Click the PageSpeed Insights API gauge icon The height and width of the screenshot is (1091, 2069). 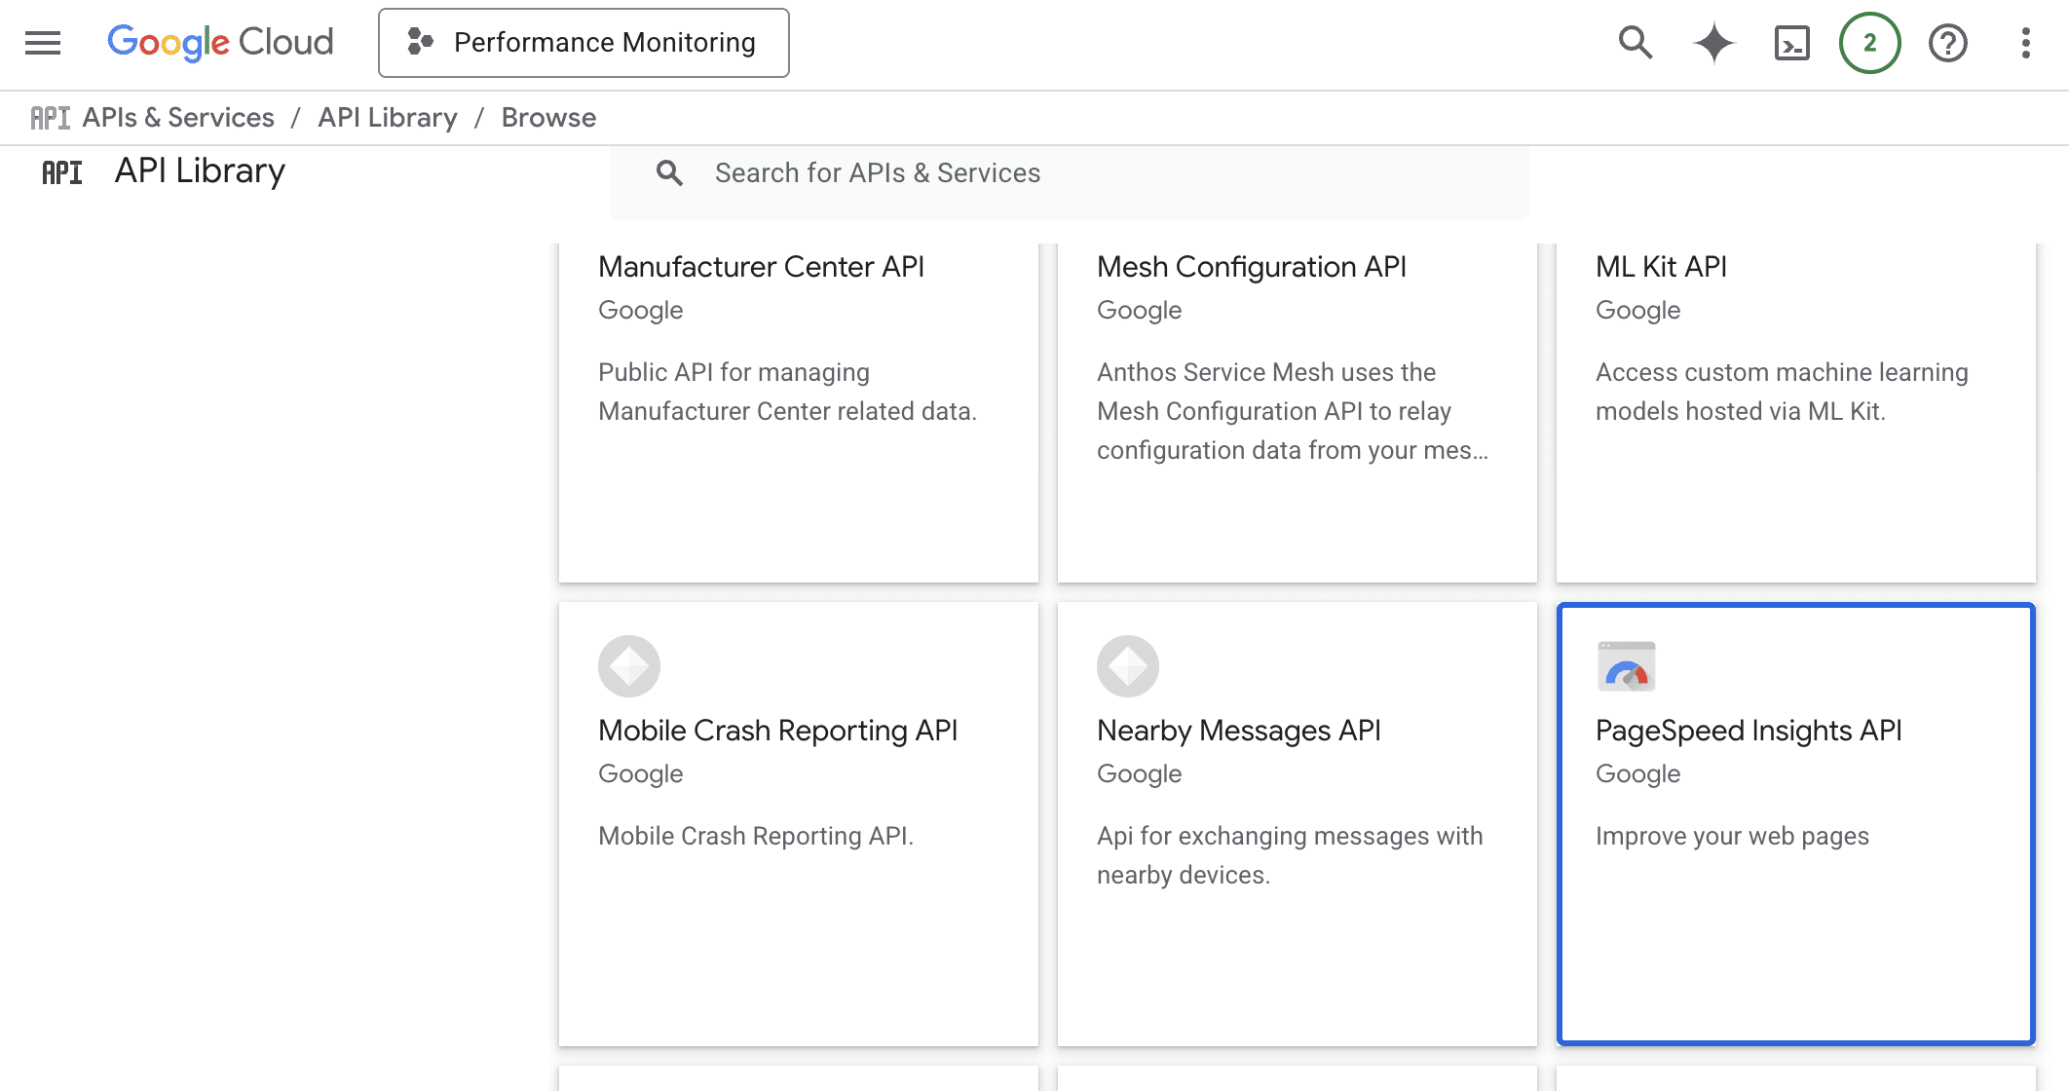tap(1624, 666)
